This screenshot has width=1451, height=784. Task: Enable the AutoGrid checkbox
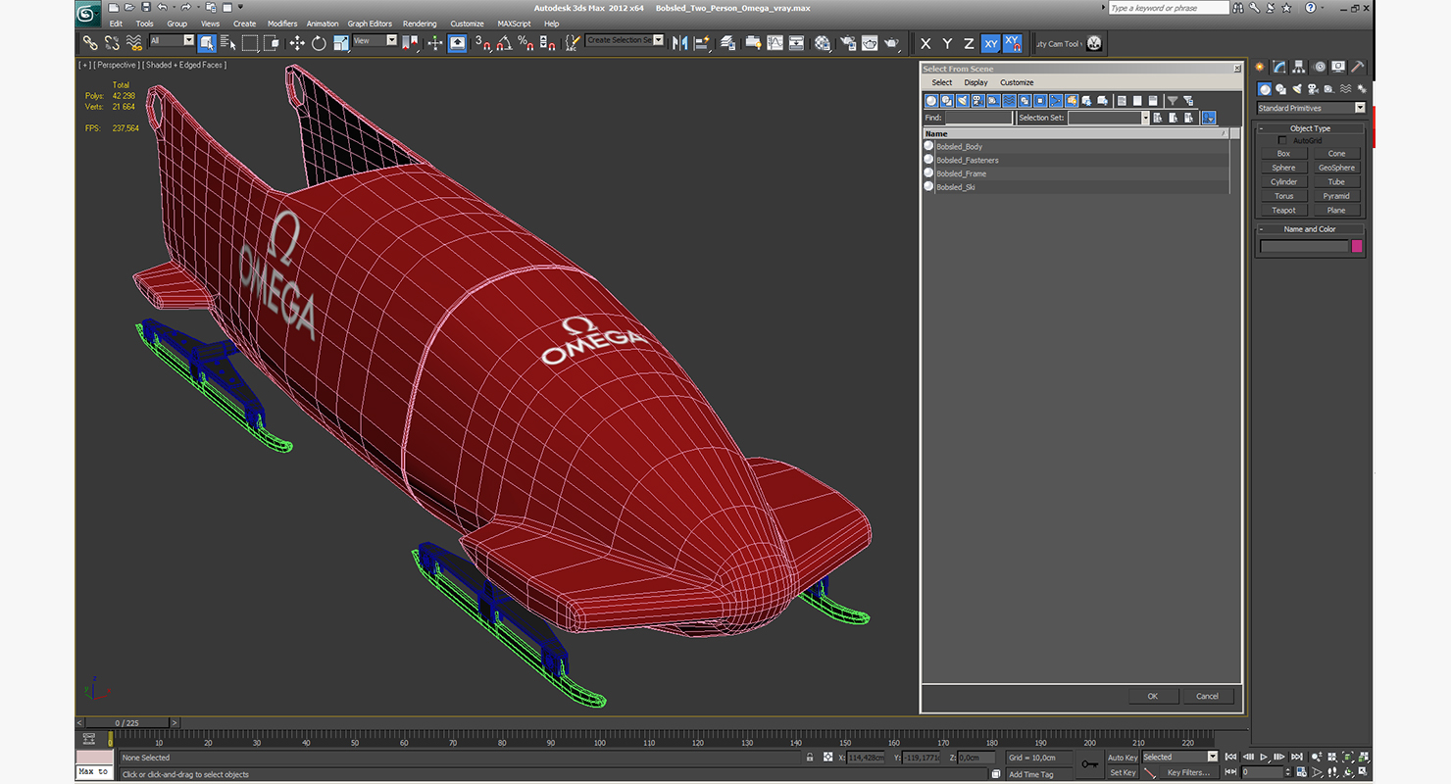1282,141
